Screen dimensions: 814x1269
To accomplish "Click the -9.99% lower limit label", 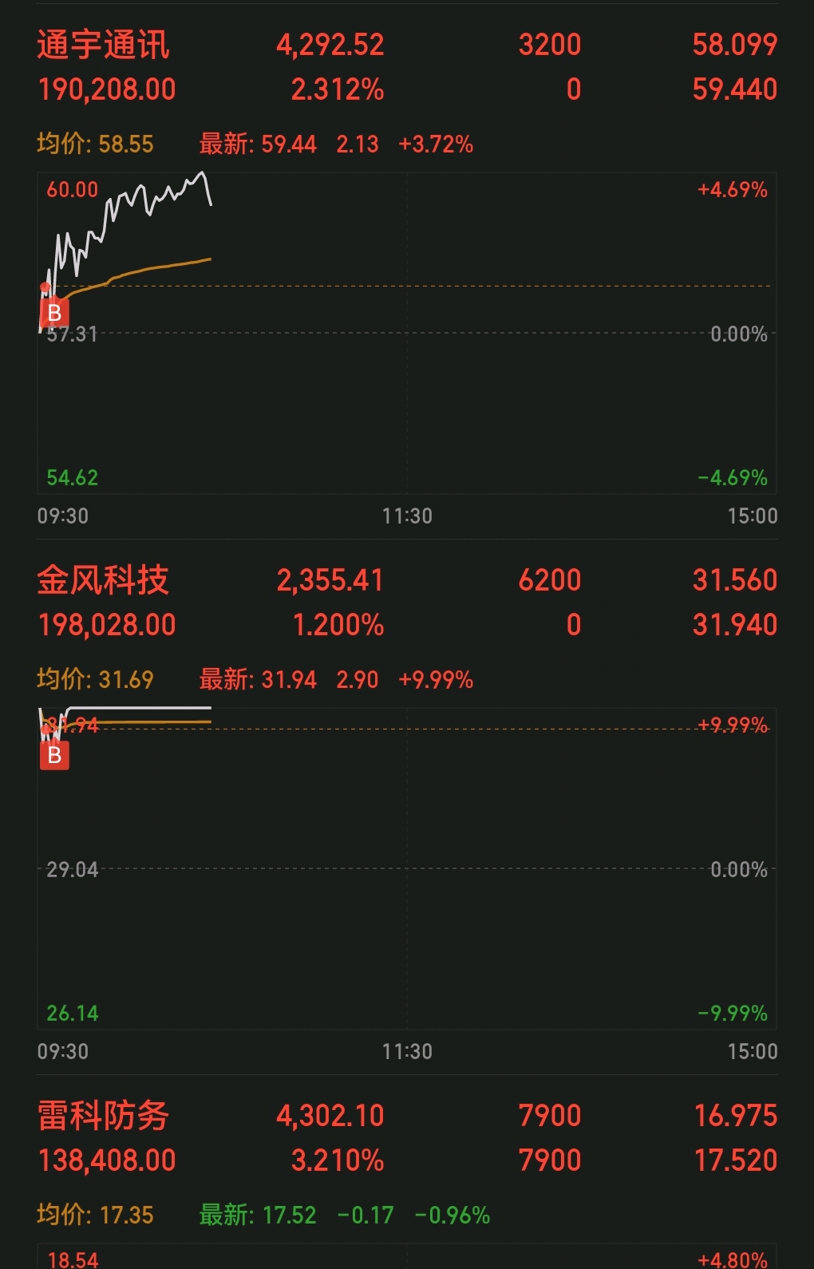I will click(x=732, y=1014).
